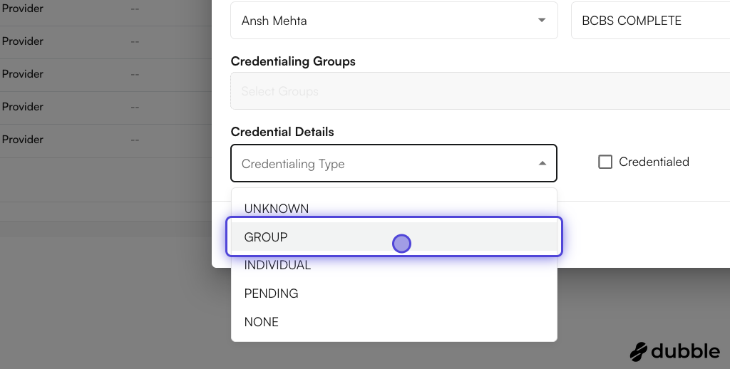
Task: Click the Credentialing Type dropdown field
Action: click(x=385, y=164)
